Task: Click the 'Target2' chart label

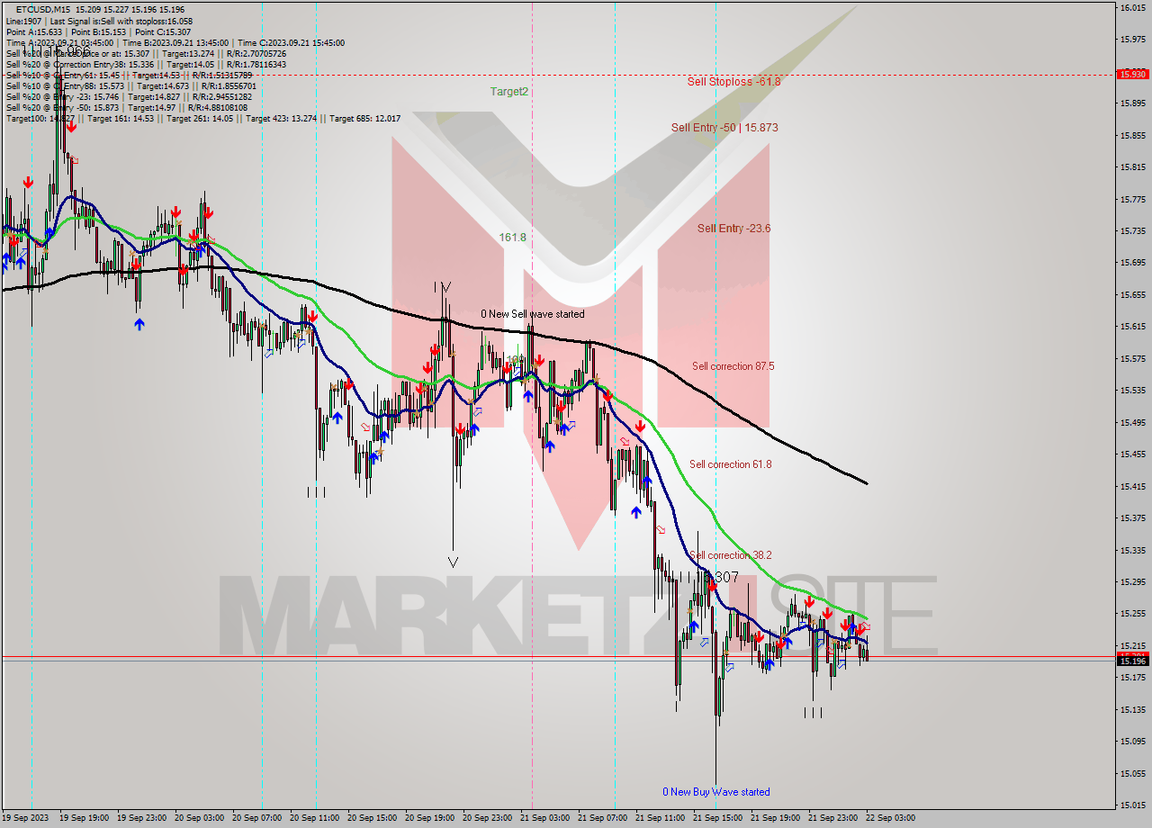Action: [x=509, y=92]
